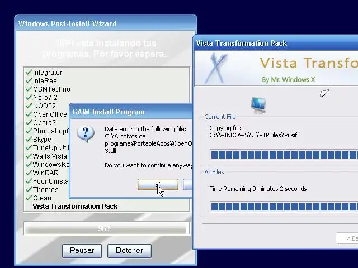The width and height of the screenshot is (358, 268).
Task: Click the X logo in Vista Transformation Pack
Action: (216, 68)
